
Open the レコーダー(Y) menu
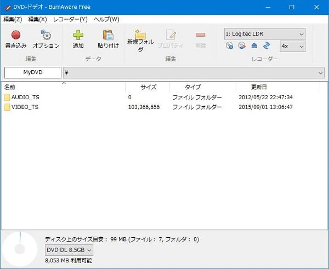pos(70,19)
